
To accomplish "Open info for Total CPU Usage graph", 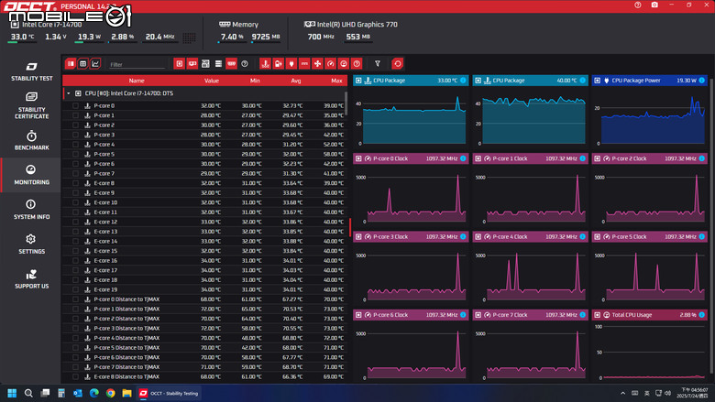I will 702,315.
